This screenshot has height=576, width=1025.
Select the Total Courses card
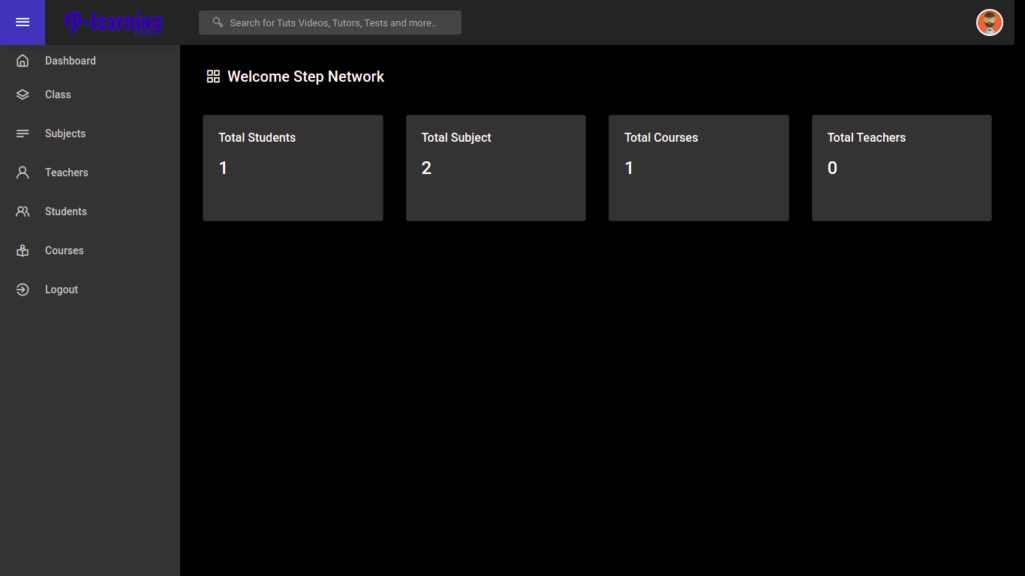(x=699, y=168)
